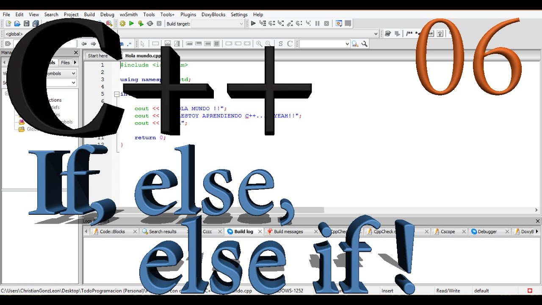
Task: Open the Plugins menu
Action: [x=188, y=14]
